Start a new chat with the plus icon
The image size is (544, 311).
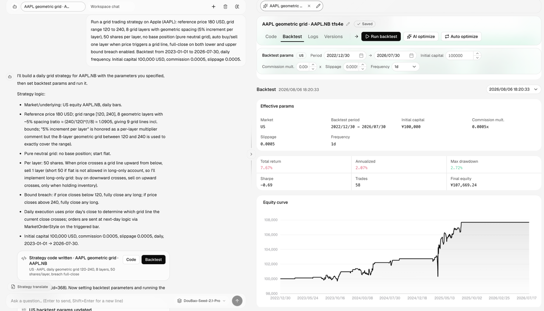pos(213,7)
